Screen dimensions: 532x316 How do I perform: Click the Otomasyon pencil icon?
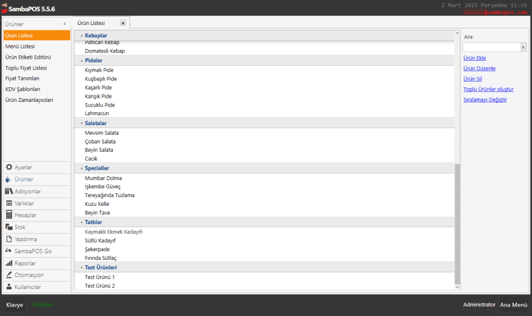(9, 275)
